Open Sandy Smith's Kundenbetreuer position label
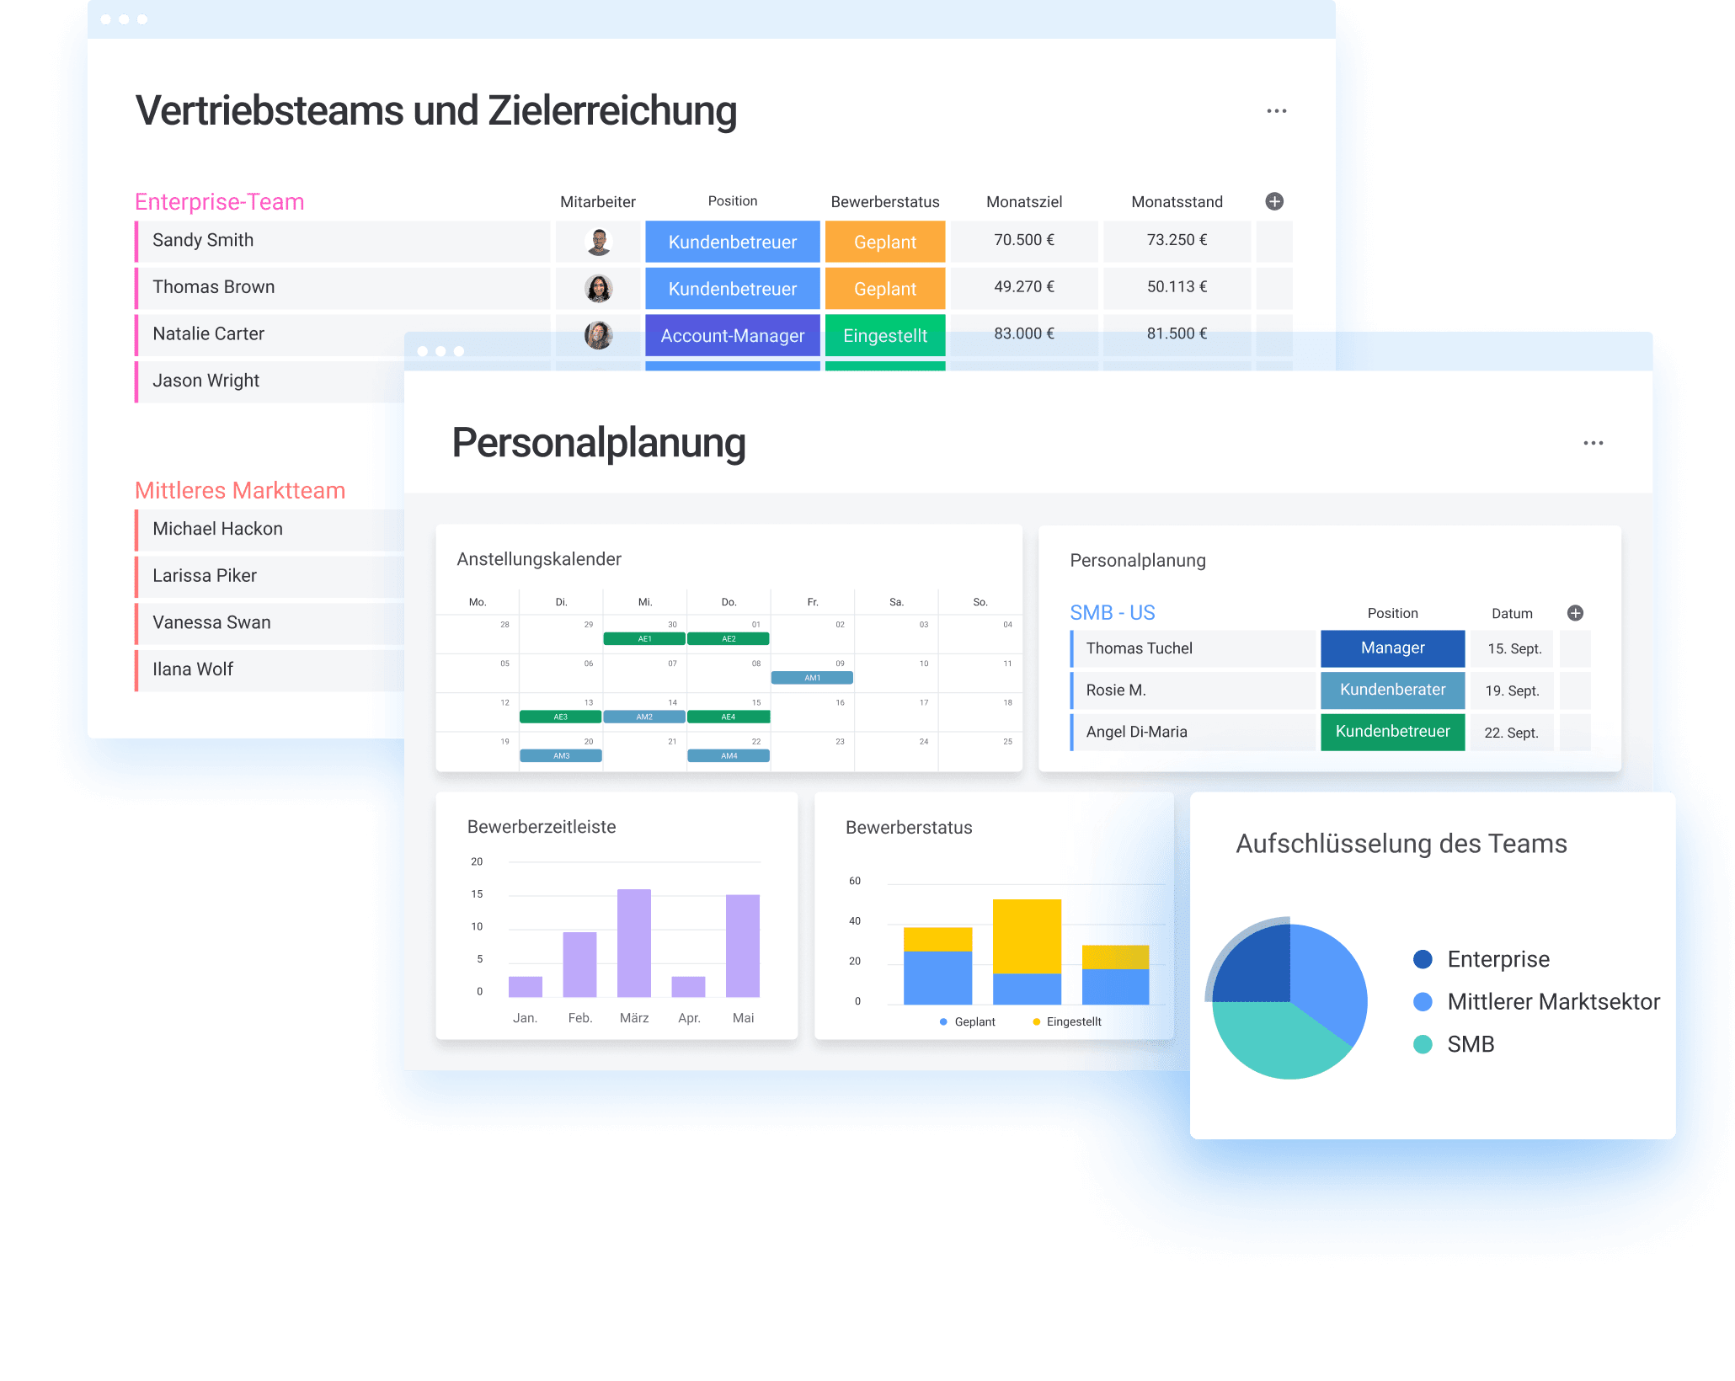 coord(732,242)
